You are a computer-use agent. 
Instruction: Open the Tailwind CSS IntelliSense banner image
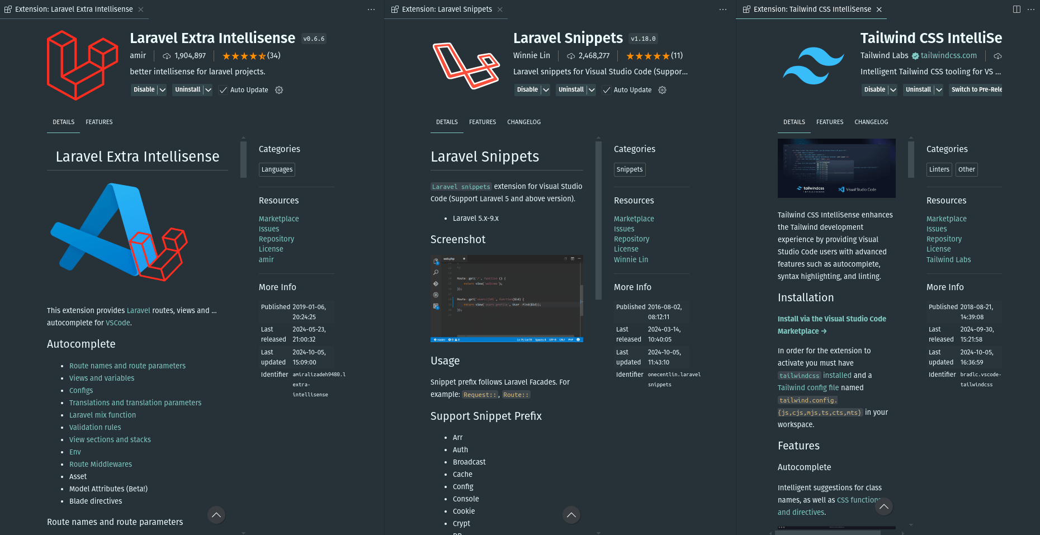(x=836, y=168)
